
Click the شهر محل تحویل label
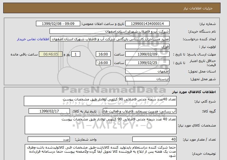click(x=203, y=79)
